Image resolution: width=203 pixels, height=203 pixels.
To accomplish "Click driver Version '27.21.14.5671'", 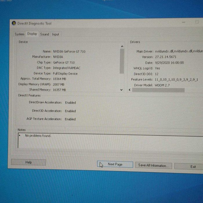I will [x=166, y=57].
